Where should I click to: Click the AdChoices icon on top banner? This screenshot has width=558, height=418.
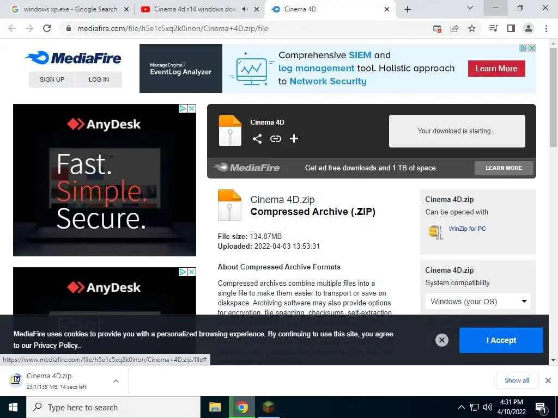click(524, 48)
